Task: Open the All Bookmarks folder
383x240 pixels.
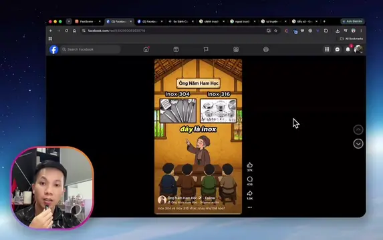Action: click(x=352, y=39)
